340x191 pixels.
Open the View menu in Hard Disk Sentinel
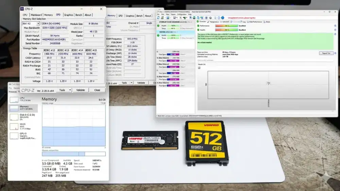pyautogui.click(x=168, y=15)
